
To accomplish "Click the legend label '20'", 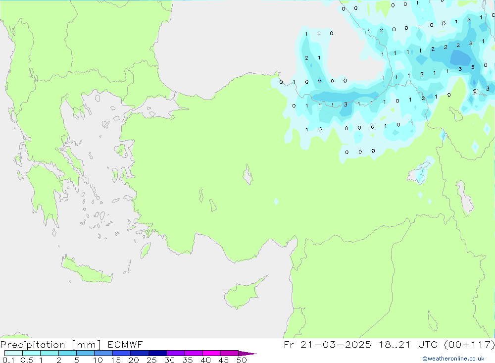I will point(134,360).
